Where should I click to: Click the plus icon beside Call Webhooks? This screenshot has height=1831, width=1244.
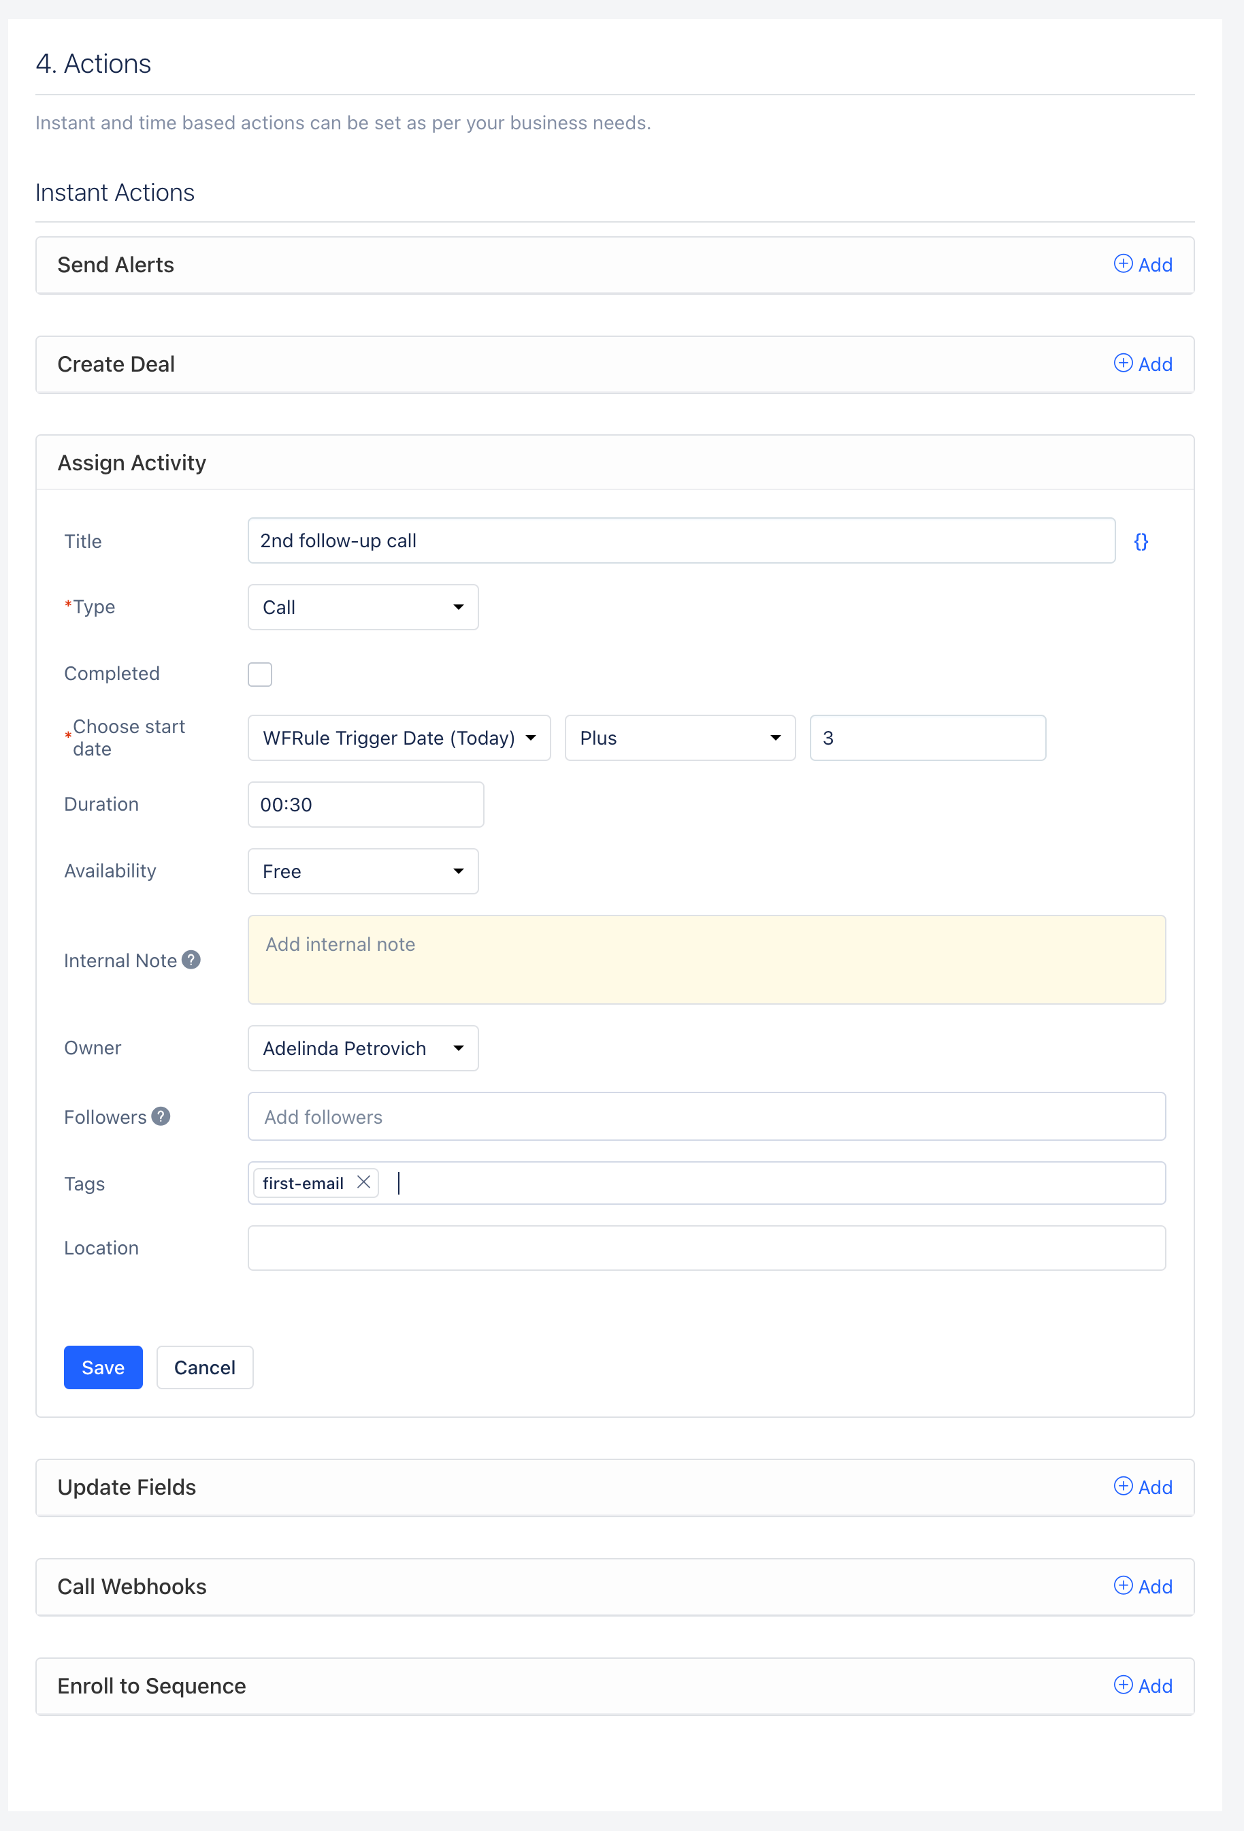(1123, 1585)
